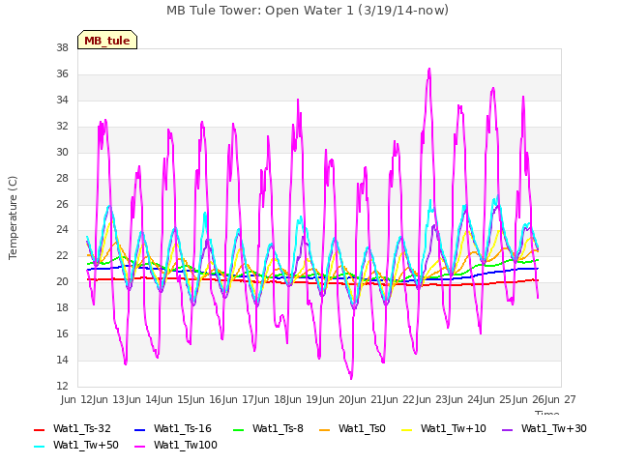Image resolution: width=619 pixels, height=464 pixels.
Task: Click the 14 y-axis tick label
Action: (62, 360)
